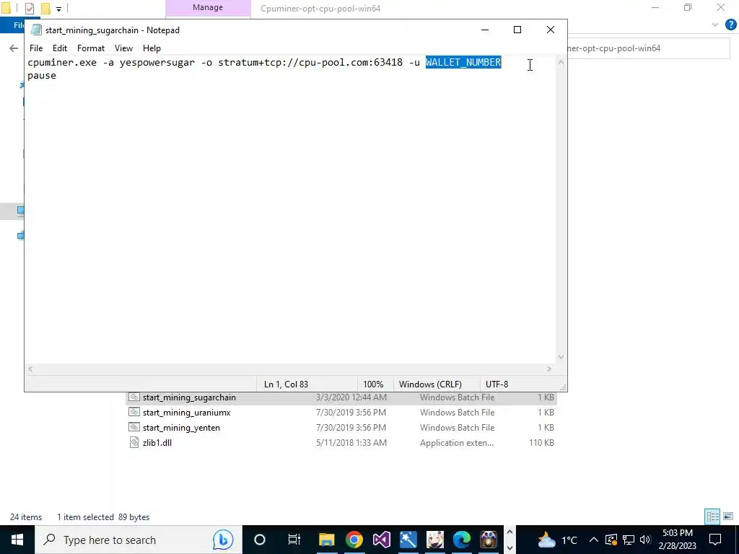Open Bing chat icon in search box
Screen dimensions: 739x554
(x=223, y=540)
